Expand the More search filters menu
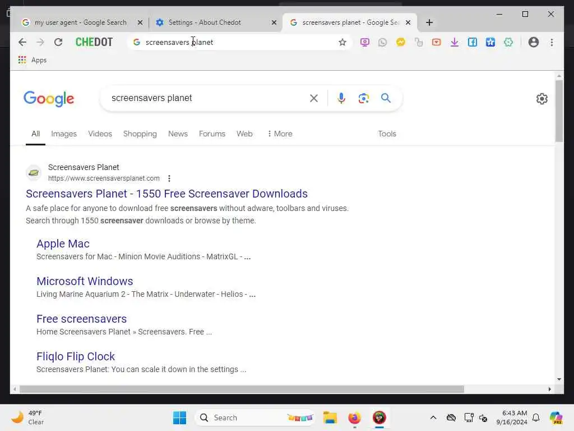Screen dimensions: 574x431 (x=280, y=134)
